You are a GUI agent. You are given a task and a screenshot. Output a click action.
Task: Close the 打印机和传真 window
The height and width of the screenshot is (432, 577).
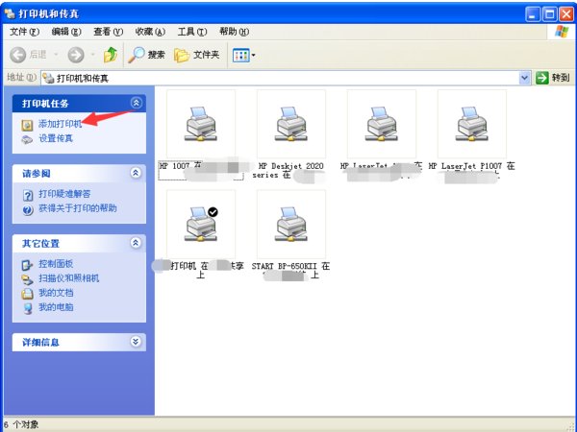(x=566, y=14)
